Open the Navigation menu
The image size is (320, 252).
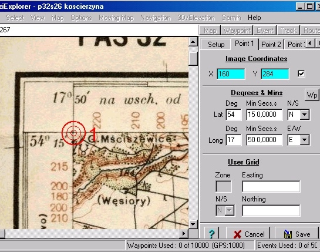point(156,18)
